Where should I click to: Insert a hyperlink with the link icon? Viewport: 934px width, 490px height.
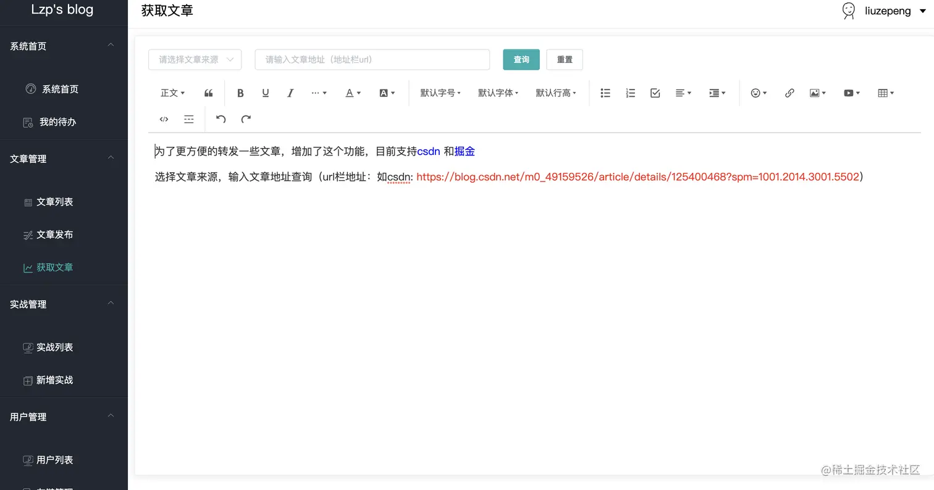click(789, 93)
